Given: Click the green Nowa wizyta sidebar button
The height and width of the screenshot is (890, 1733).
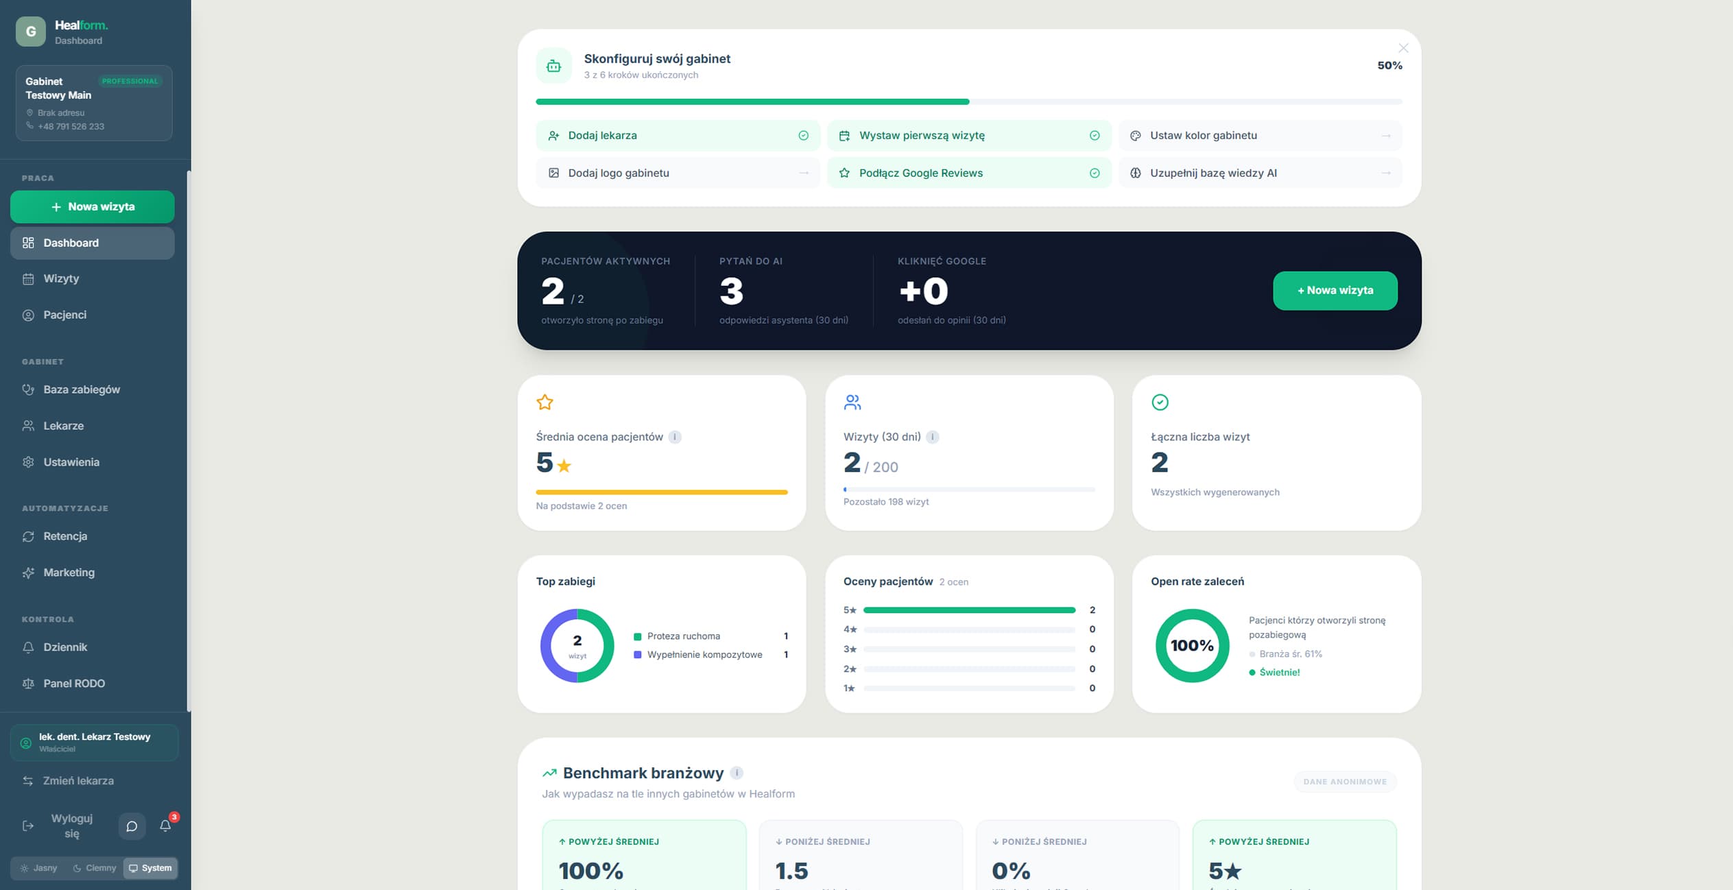Looking at the screenshot, I should tap(93, 206).
